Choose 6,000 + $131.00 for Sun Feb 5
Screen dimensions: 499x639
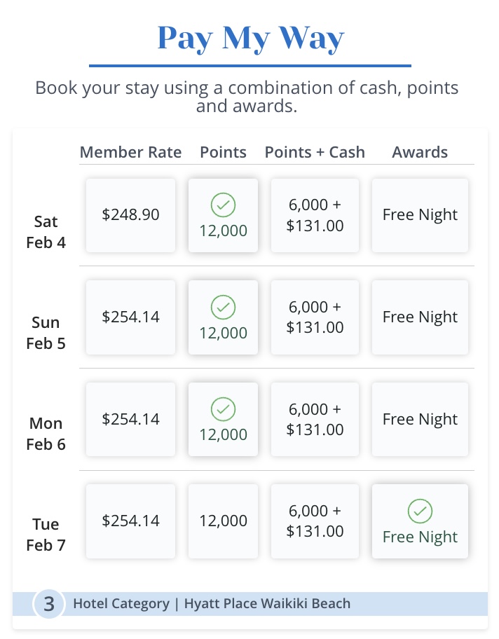pyautogui.click(x=315, y=317)
